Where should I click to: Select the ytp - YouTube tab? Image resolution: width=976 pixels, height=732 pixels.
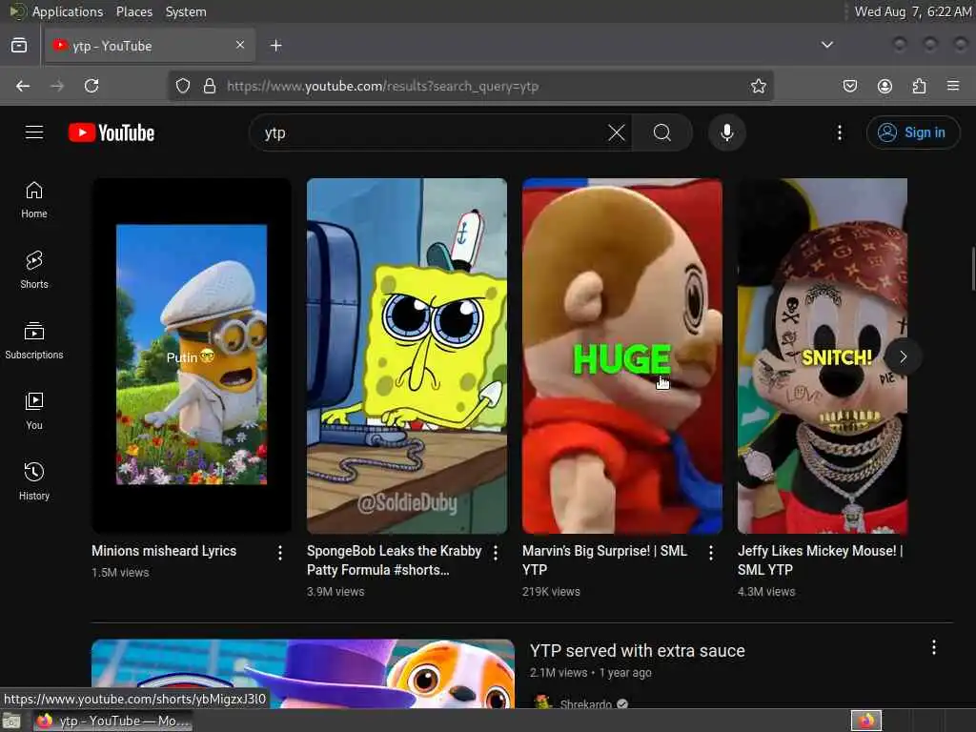click(x=150, y=46)
